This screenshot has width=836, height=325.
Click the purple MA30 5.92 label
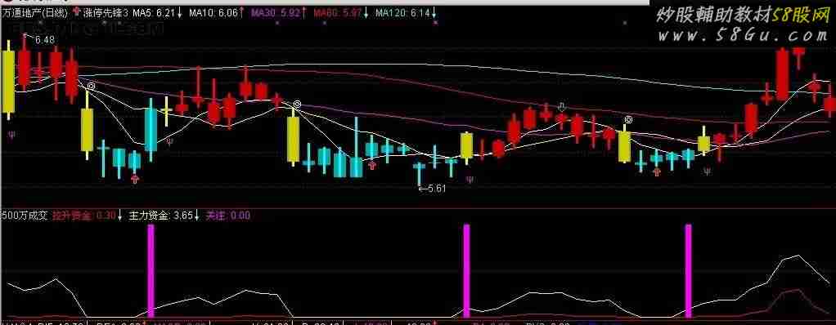(x=276, y=13)
